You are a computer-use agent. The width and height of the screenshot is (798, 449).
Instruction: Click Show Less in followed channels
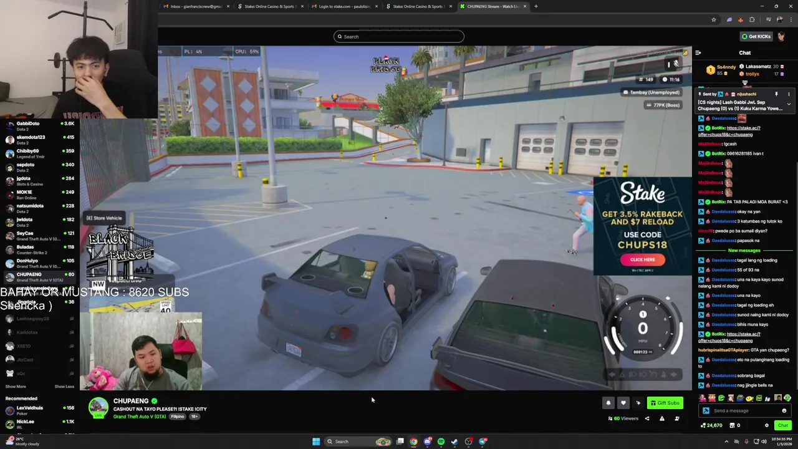point(64,387)
